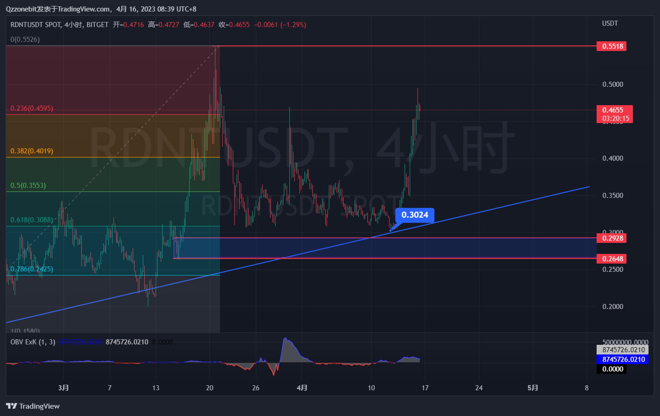Click the 0.2928 horizontal line price label
Image resolution: width=660 pixels, height=416 pixels.
[612, 238]
